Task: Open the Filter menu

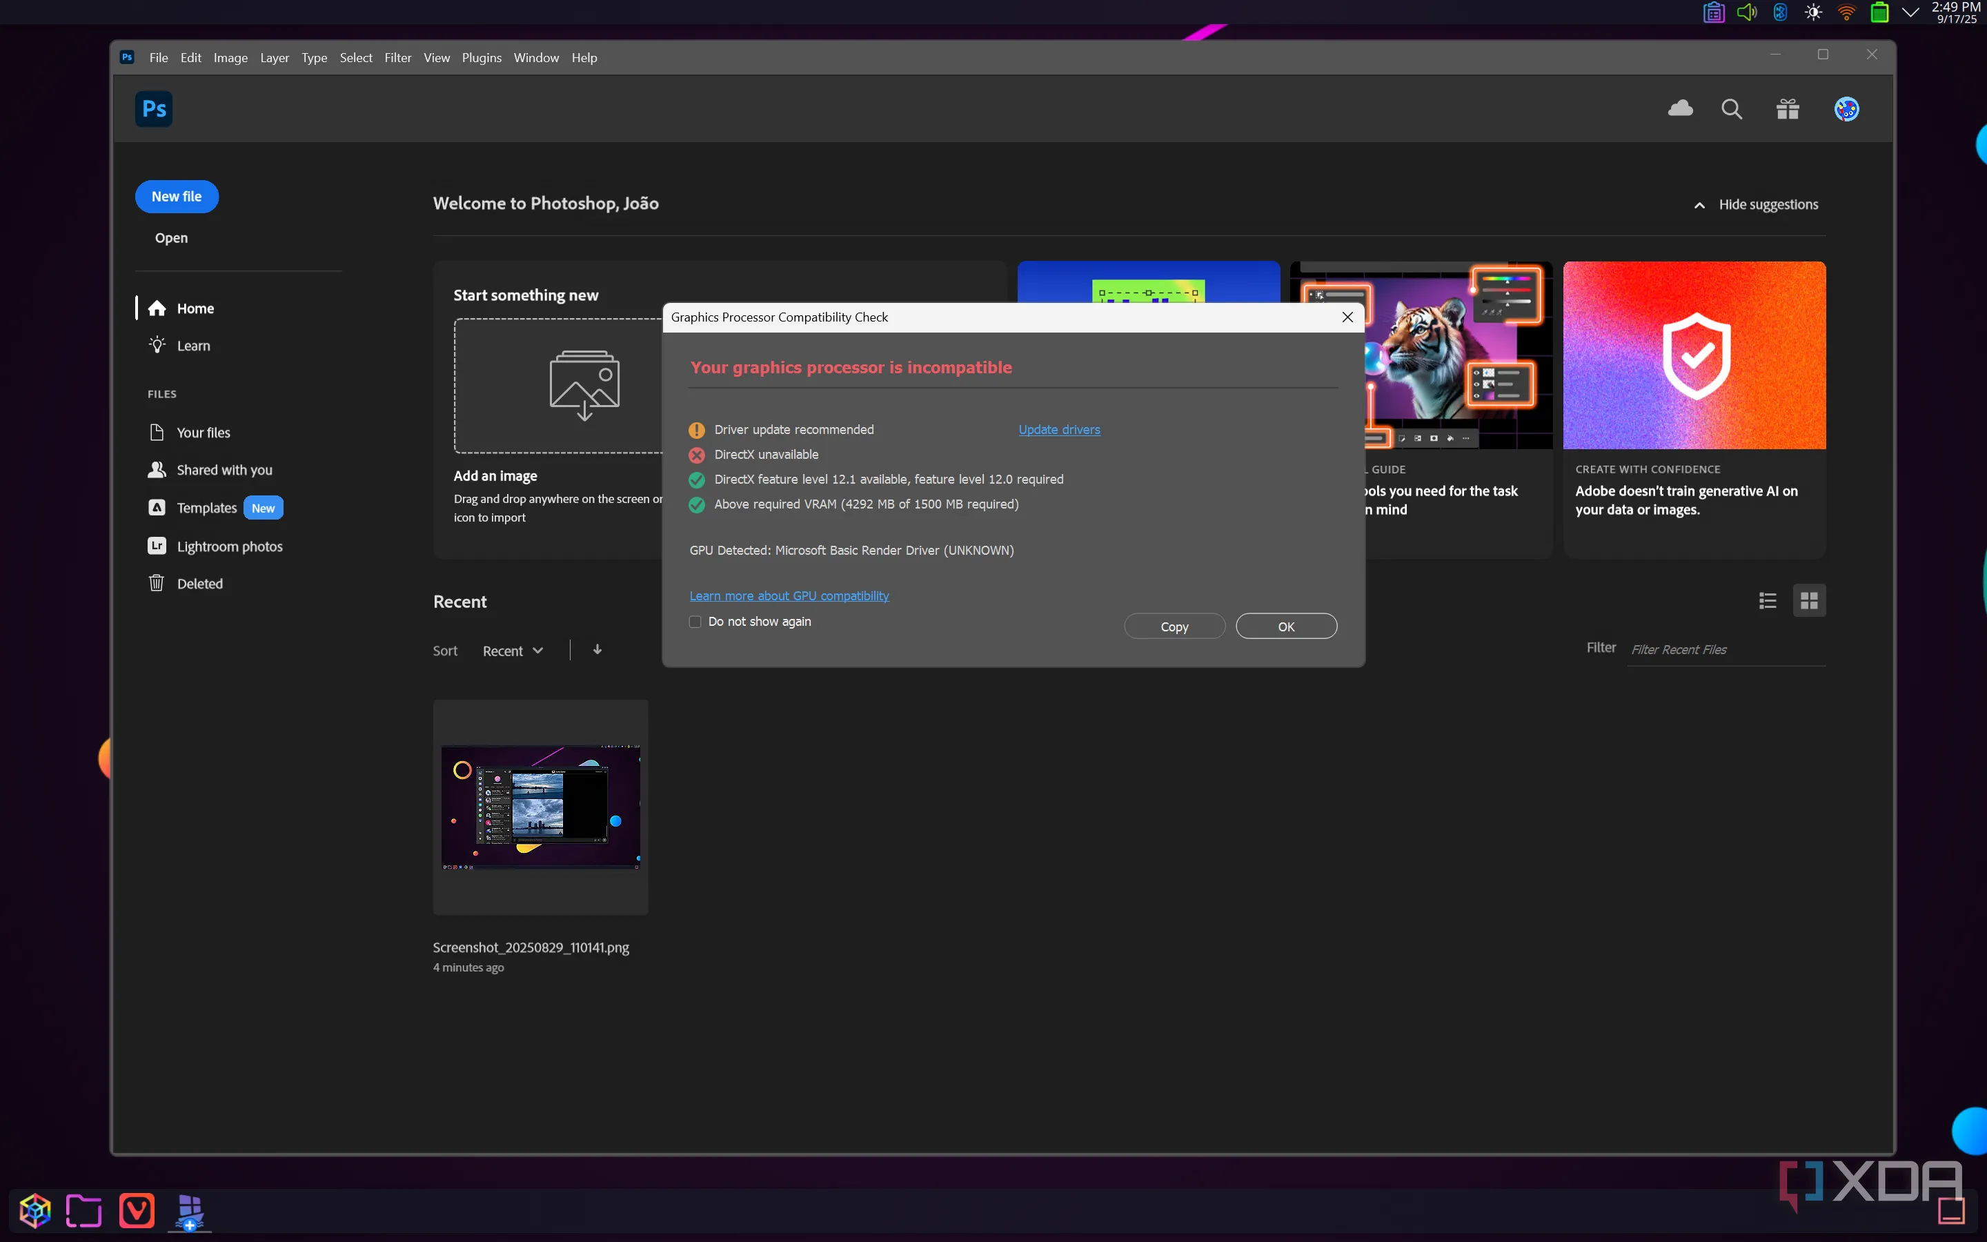Action: pyautogui.click(x=397, y=57)
